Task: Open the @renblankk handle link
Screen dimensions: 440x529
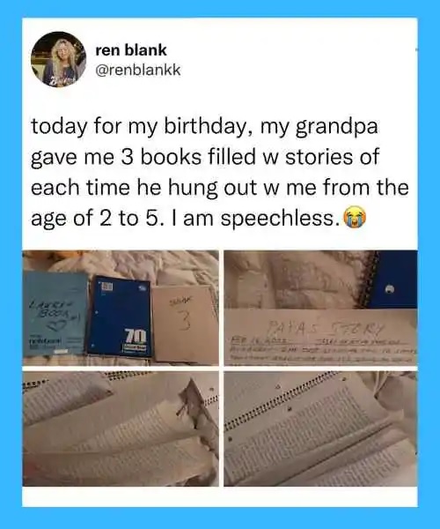Action: coord(138,71)
